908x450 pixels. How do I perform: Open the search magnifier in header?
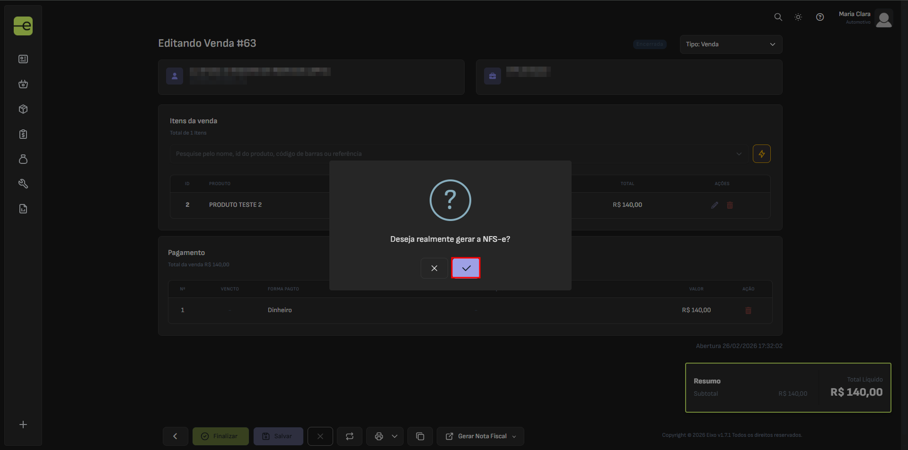[778, 17]
